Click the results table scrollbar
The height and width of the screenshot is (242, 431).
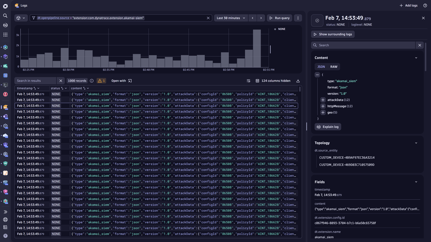tap(300, 89)
